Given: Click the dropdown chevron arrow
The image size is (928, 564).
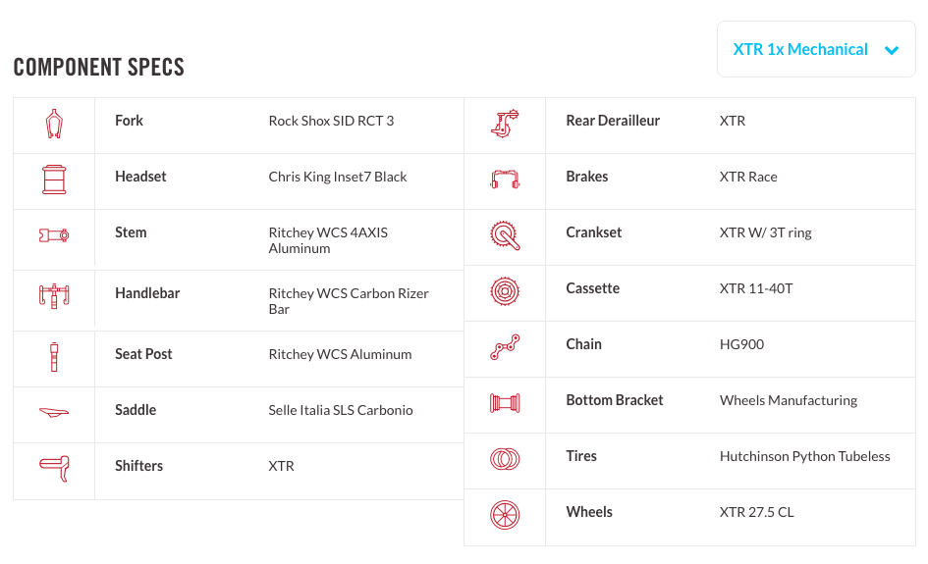Looking at the screenshot, I should pos(892,51).
